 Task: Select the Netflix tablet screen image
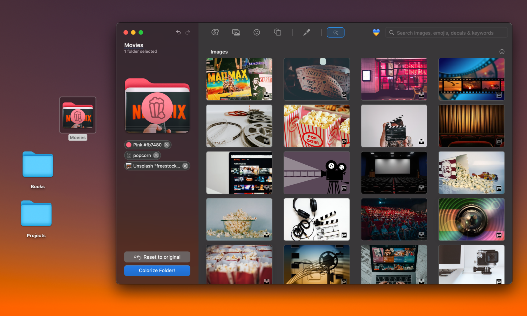pos(239,172)
